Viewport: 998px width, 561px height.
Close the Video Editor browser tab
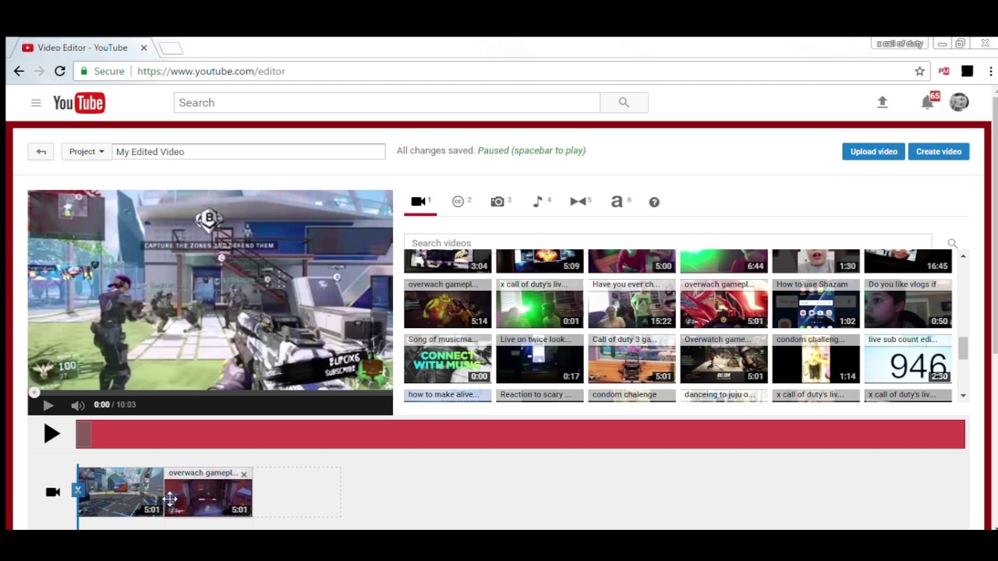143,48
